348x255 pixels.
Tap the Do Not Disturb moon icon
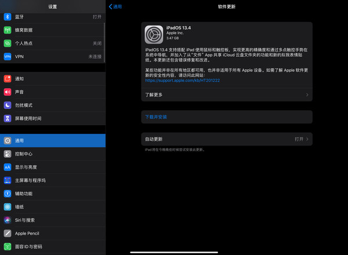pyautogui.click(x=8, y=105)
